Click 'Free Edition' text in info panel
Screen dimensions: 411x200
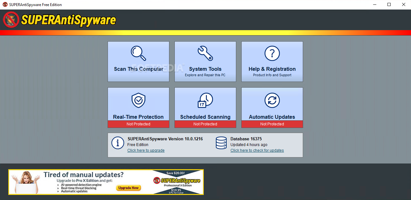coord(138,145)
